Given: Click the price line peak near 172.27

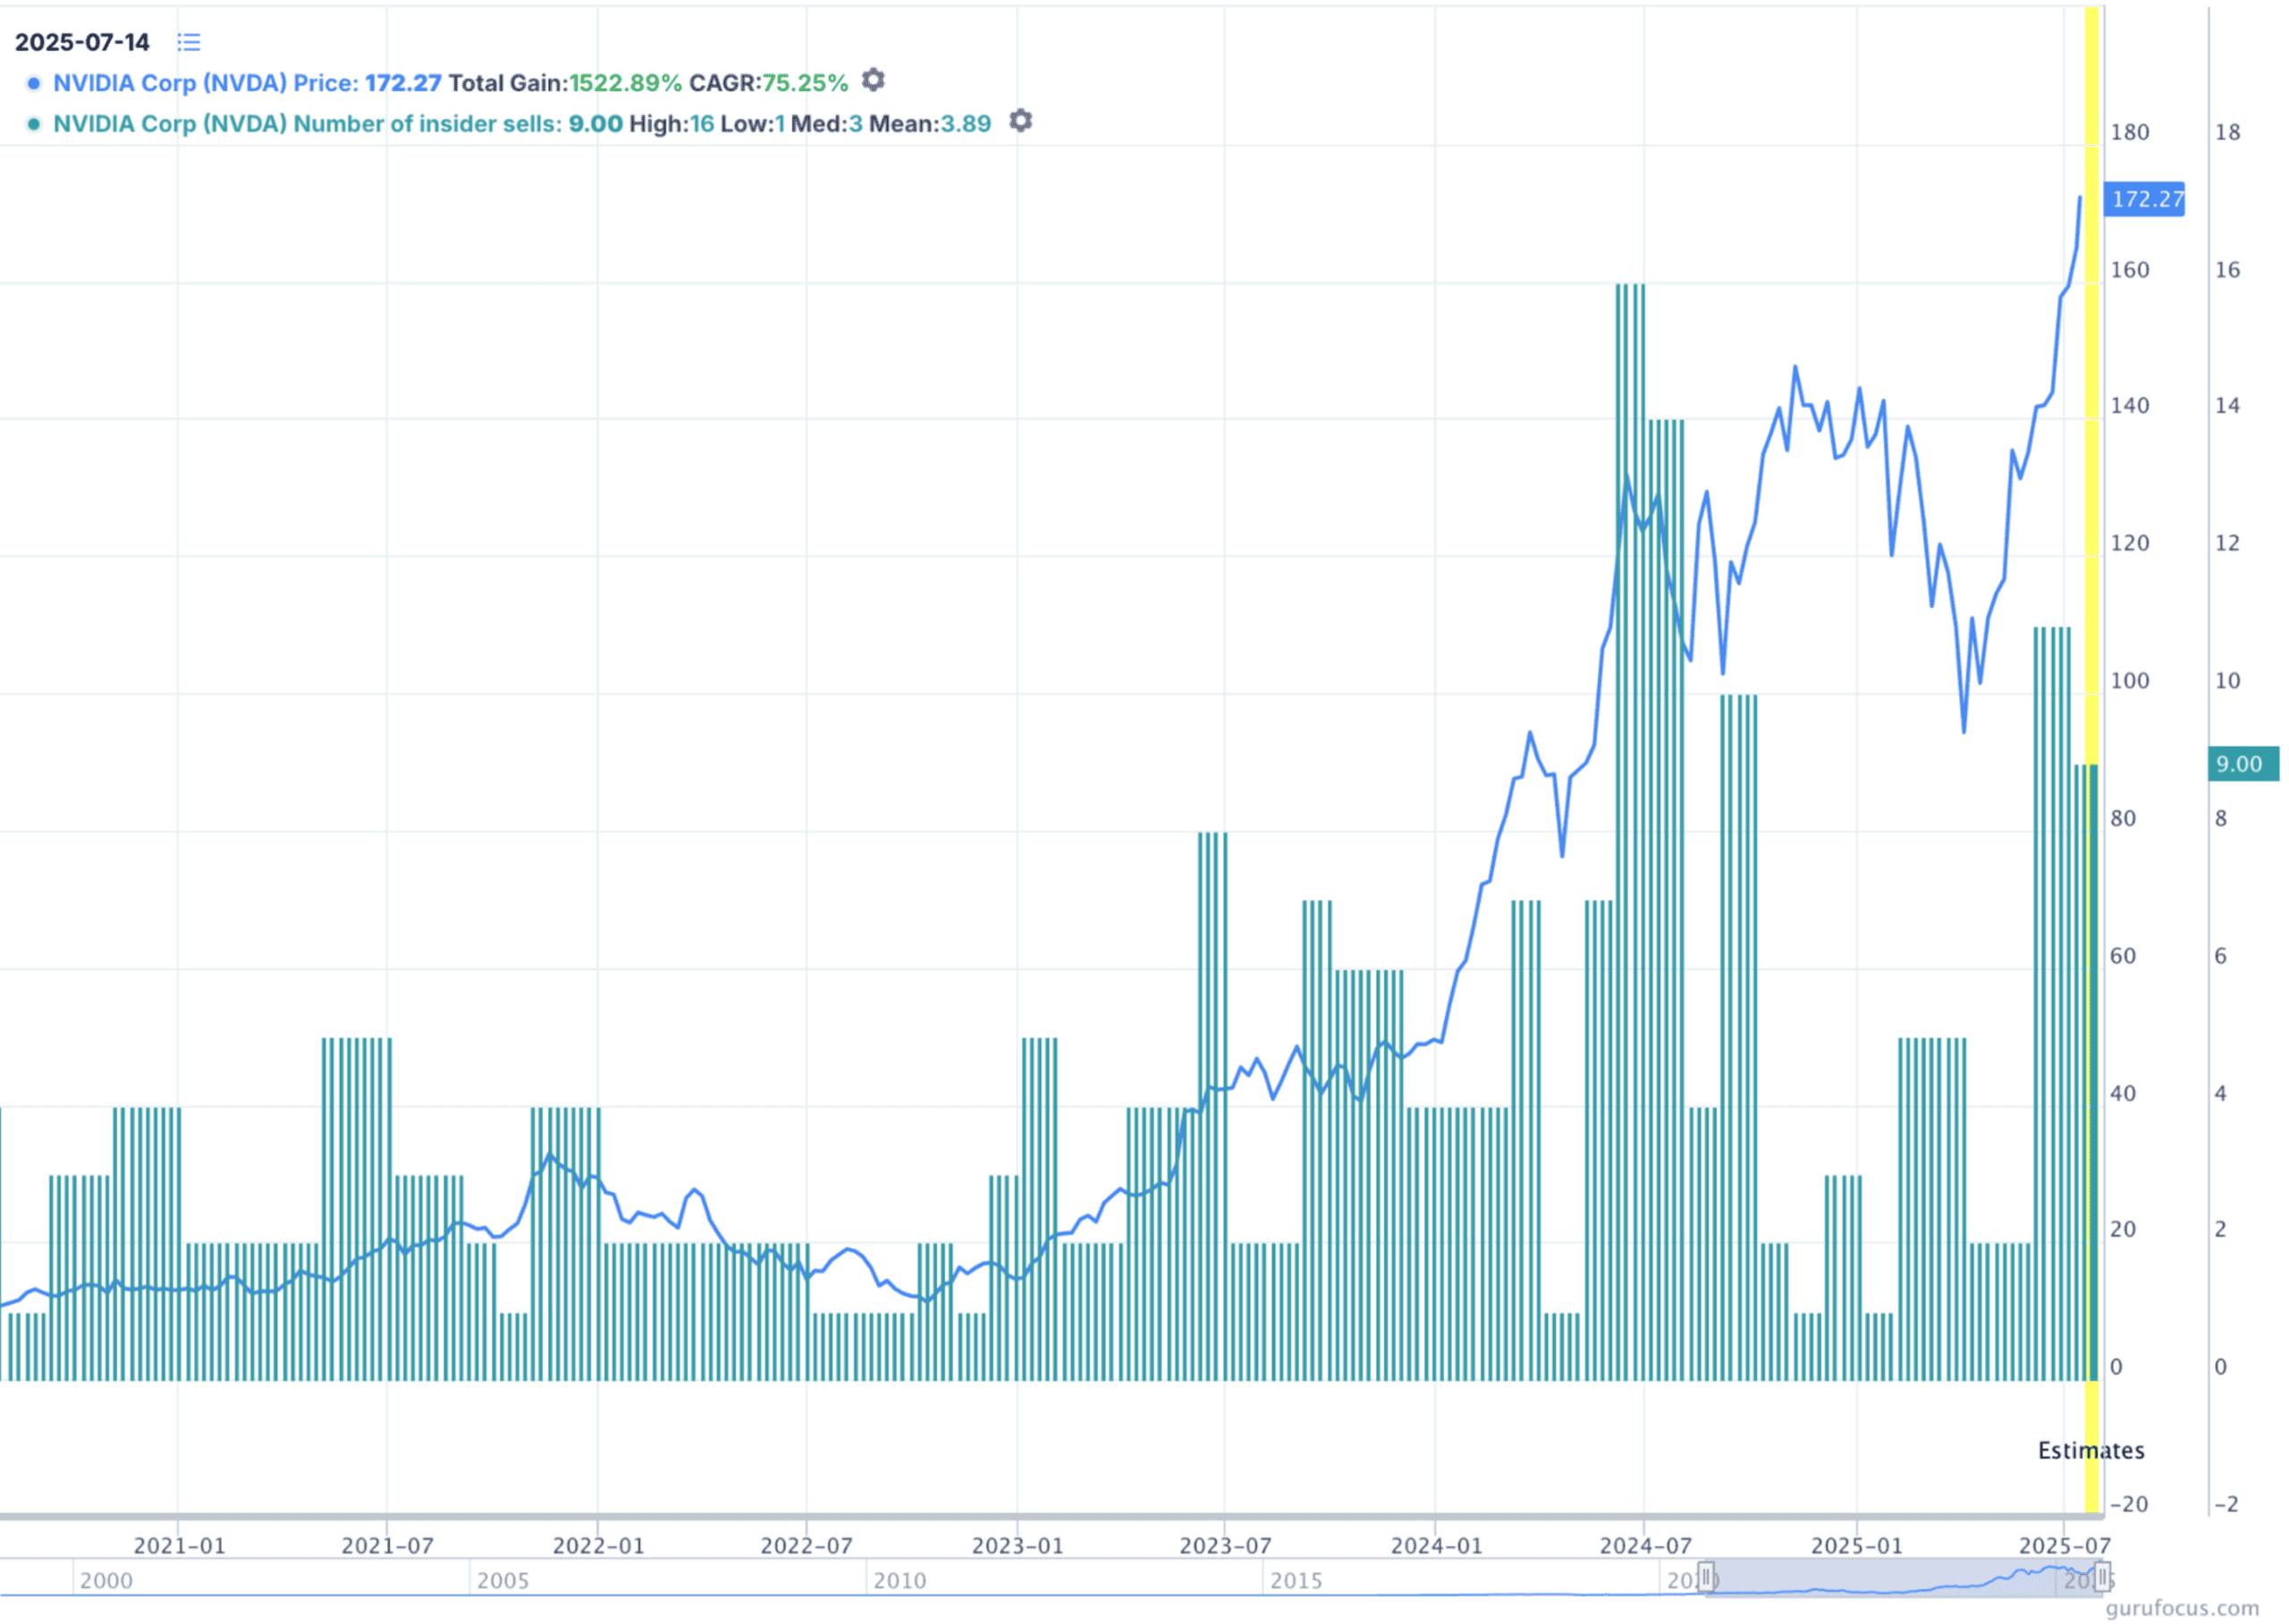Looking at the screenshot, I should [x=2080, y=199].
